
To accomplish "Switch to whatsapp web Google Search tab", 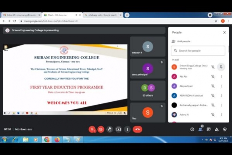I will tap(103, 15).
